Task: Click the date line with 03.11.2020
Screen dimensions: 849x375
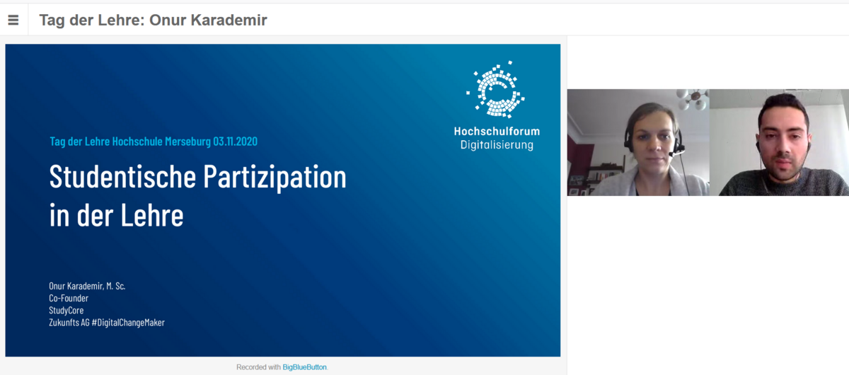Action: click(154, 142)
